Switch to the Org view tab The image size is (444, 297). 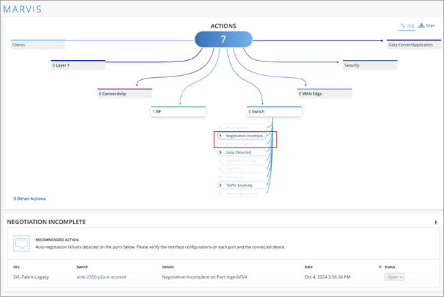point(407,26)
